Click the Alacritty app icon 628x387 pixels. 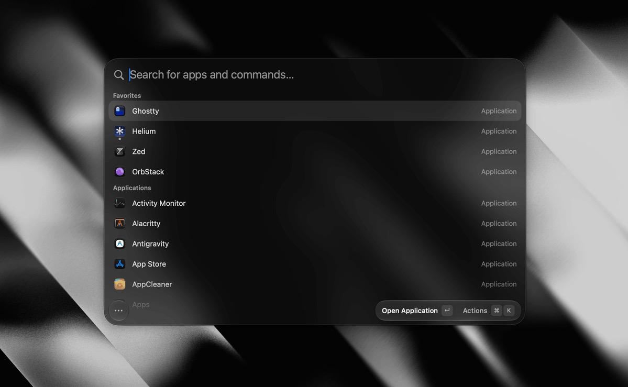119,224
